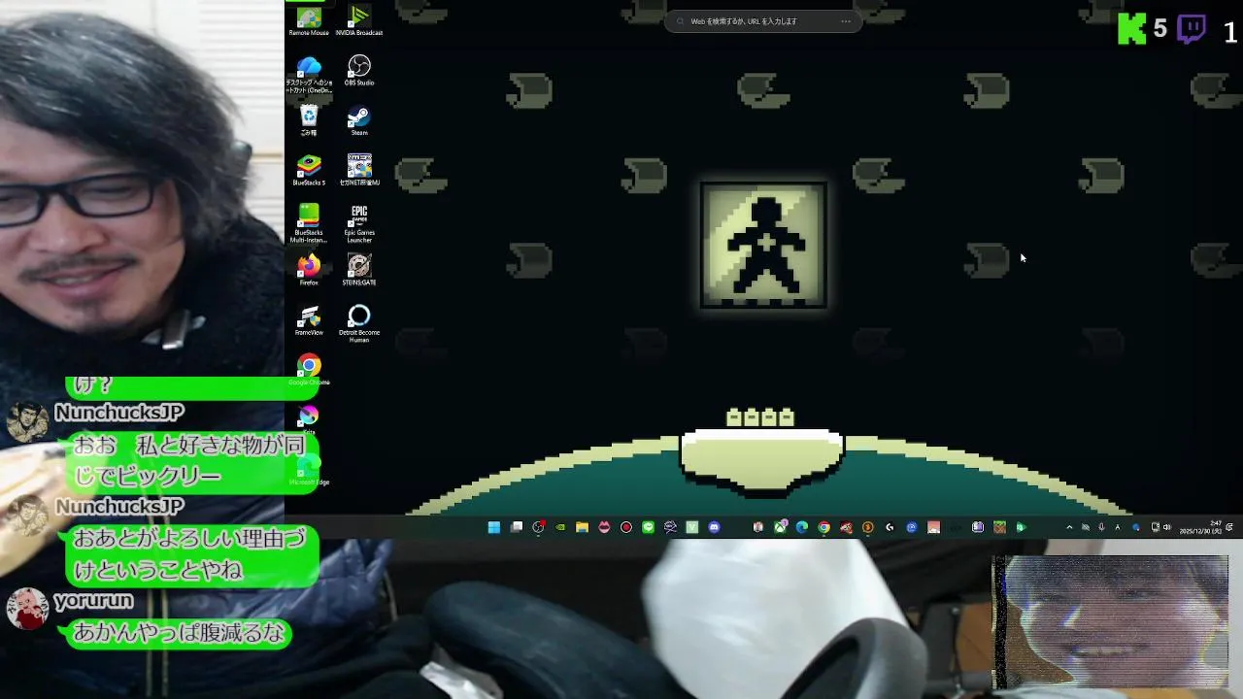This screenshot has width=1243, height=699.
Task: Launch NVIDIA Broadcast from the desktop
Action: pos(359,21)
